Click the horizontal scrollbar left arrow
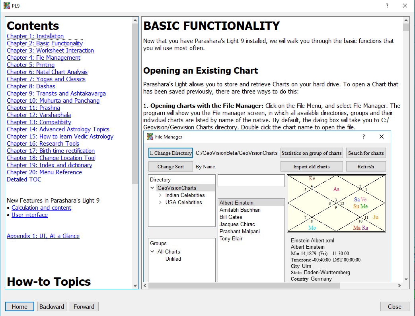The image size is (415, 316). [145, 286]
